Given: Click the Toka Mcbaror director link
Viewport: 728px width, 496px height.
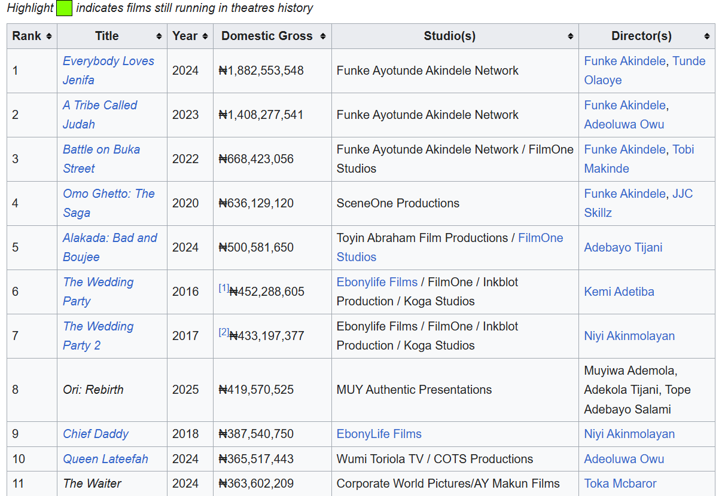Looking at the screenshot, I should coord(620,483).
